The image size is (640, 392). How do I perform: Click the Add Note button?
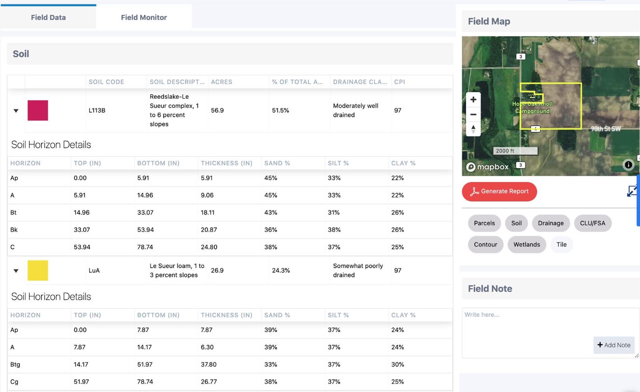(x=614, y=345)
